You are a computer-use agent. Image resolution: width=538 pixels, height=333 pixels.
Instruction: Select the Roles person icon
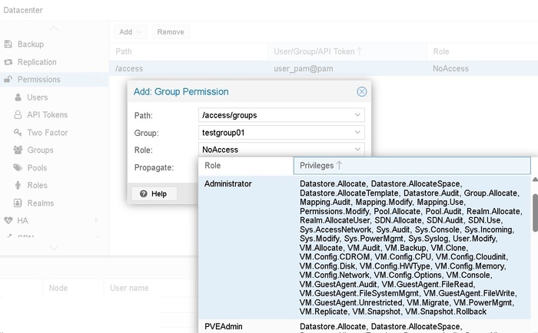coord(19,186)
